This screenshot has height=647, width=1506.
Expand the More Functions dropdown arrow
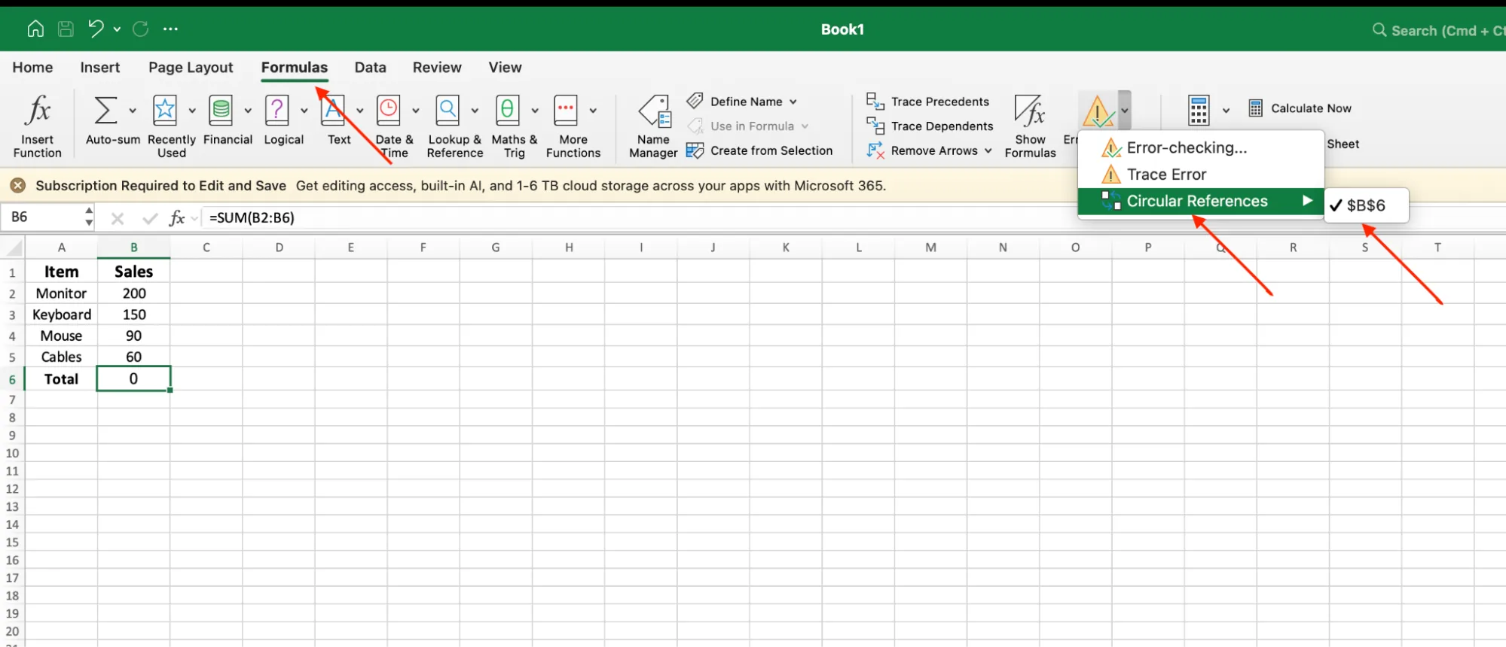click(594, 111)
